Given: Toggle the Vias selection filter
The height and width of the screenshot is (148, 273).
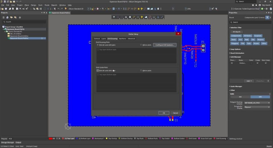Looking at the screenshot, I should 253,40.
